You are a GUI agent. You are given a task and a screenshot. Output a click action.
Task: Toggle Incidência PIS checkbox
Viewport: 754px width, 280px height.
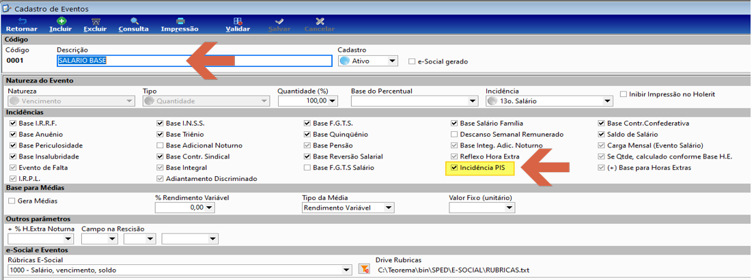click(x=454, y=169)
